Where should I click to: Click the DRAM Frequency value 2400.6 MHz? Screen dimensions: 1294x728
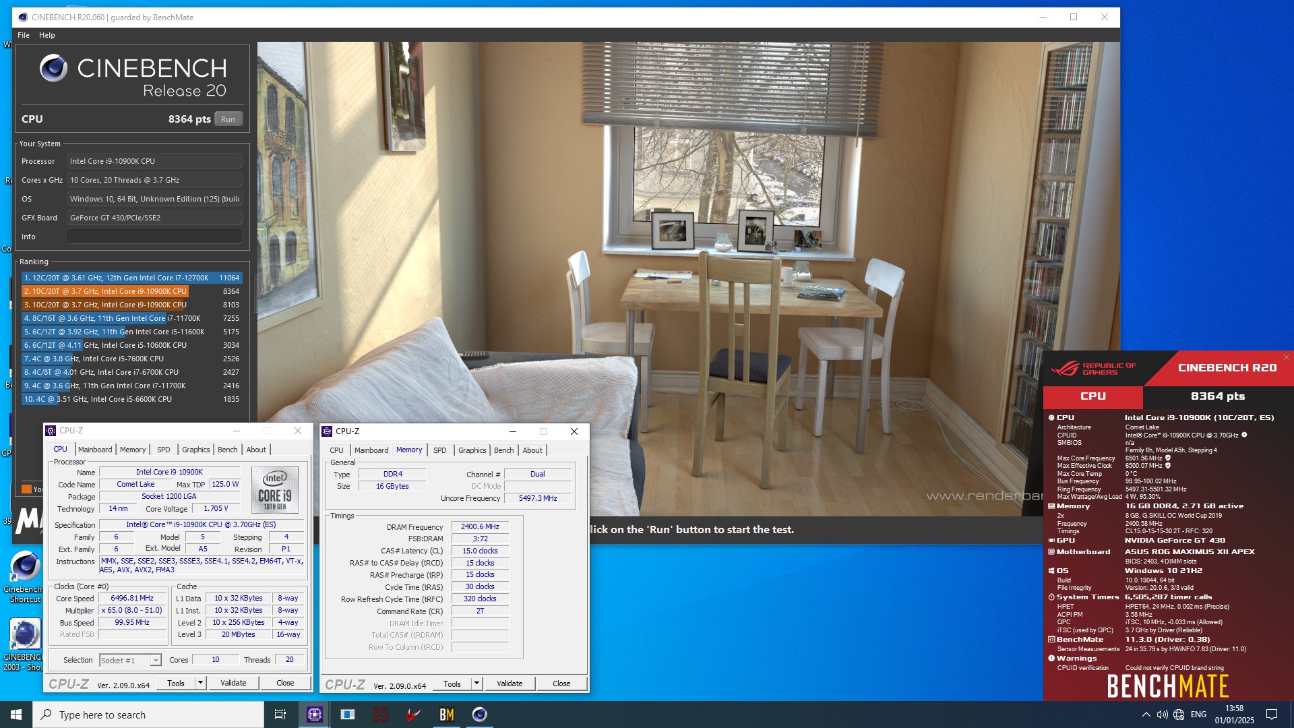480,527
